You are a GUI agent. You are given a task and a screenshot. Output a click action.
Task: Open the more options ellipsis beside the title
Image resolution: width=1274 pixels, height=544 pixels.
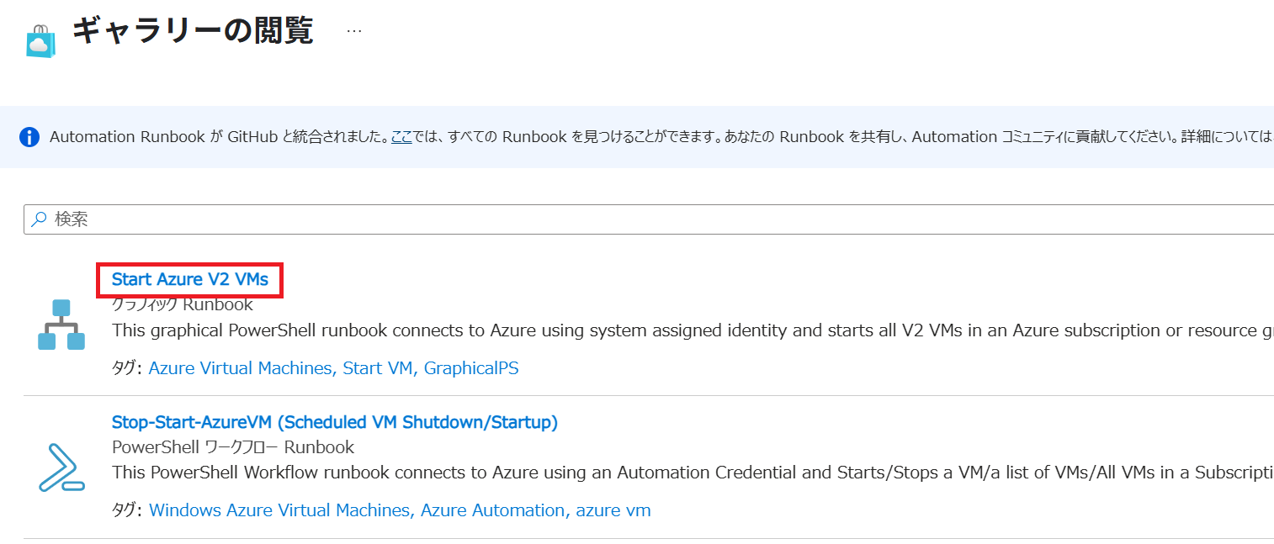(354, 31)
